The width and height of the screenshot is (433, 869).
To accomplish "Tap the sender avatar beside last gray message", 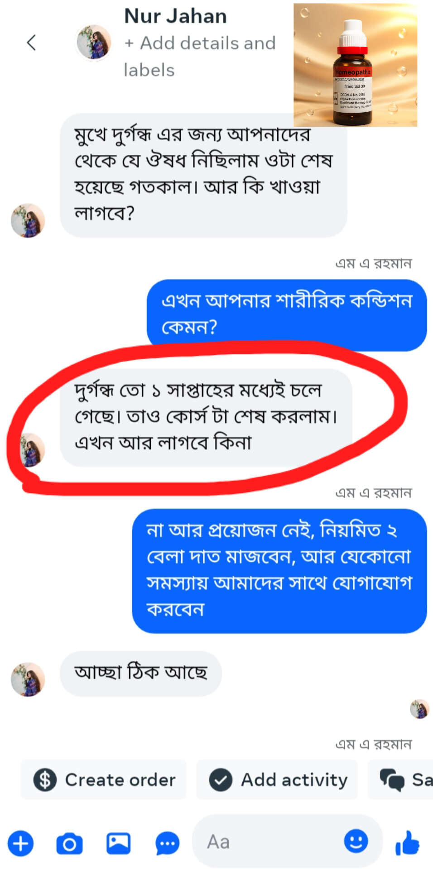I will 28,679.
